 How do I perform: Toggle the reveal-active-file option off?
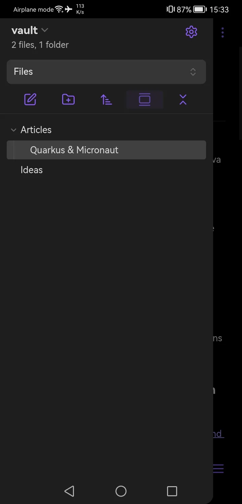coord(145,99)
